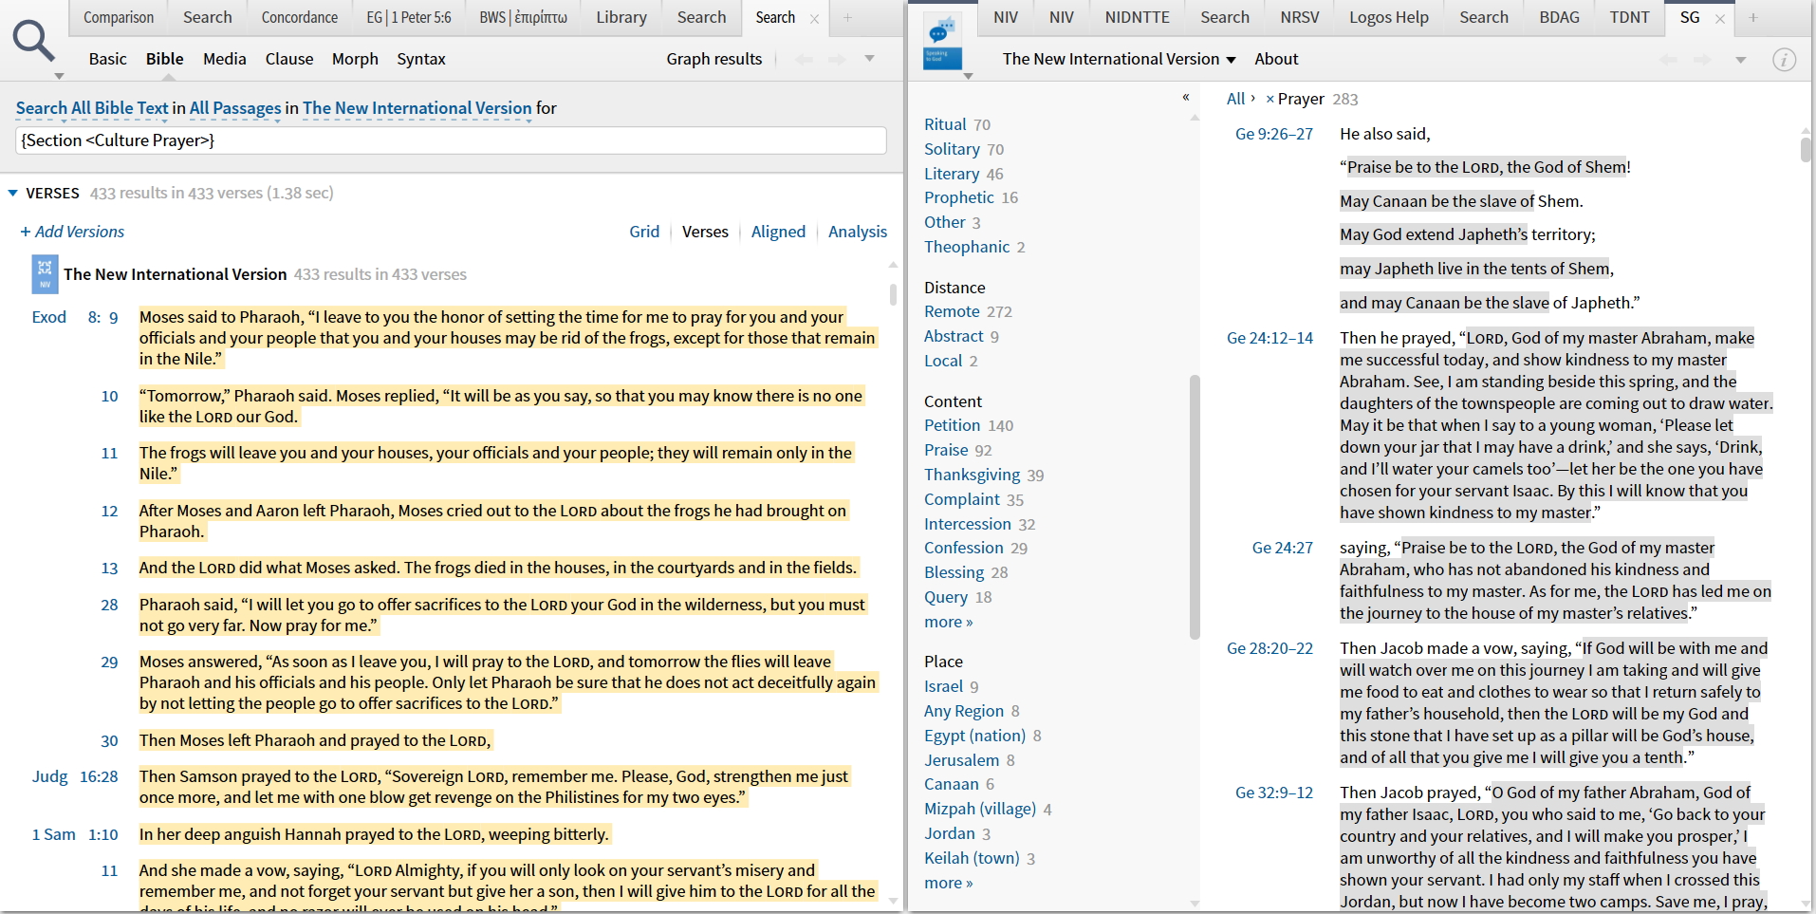The height and width of the screenshot is (914, 1816).
Task: Open the NIDNTTE tab
Action: (1138, 17)
